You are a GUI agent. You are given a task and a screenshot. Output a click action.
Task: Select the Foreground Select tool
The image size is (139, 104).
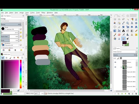pos(115,23)
